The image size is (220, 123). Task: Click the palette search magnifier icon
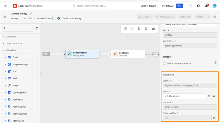[x=4, y=28]
